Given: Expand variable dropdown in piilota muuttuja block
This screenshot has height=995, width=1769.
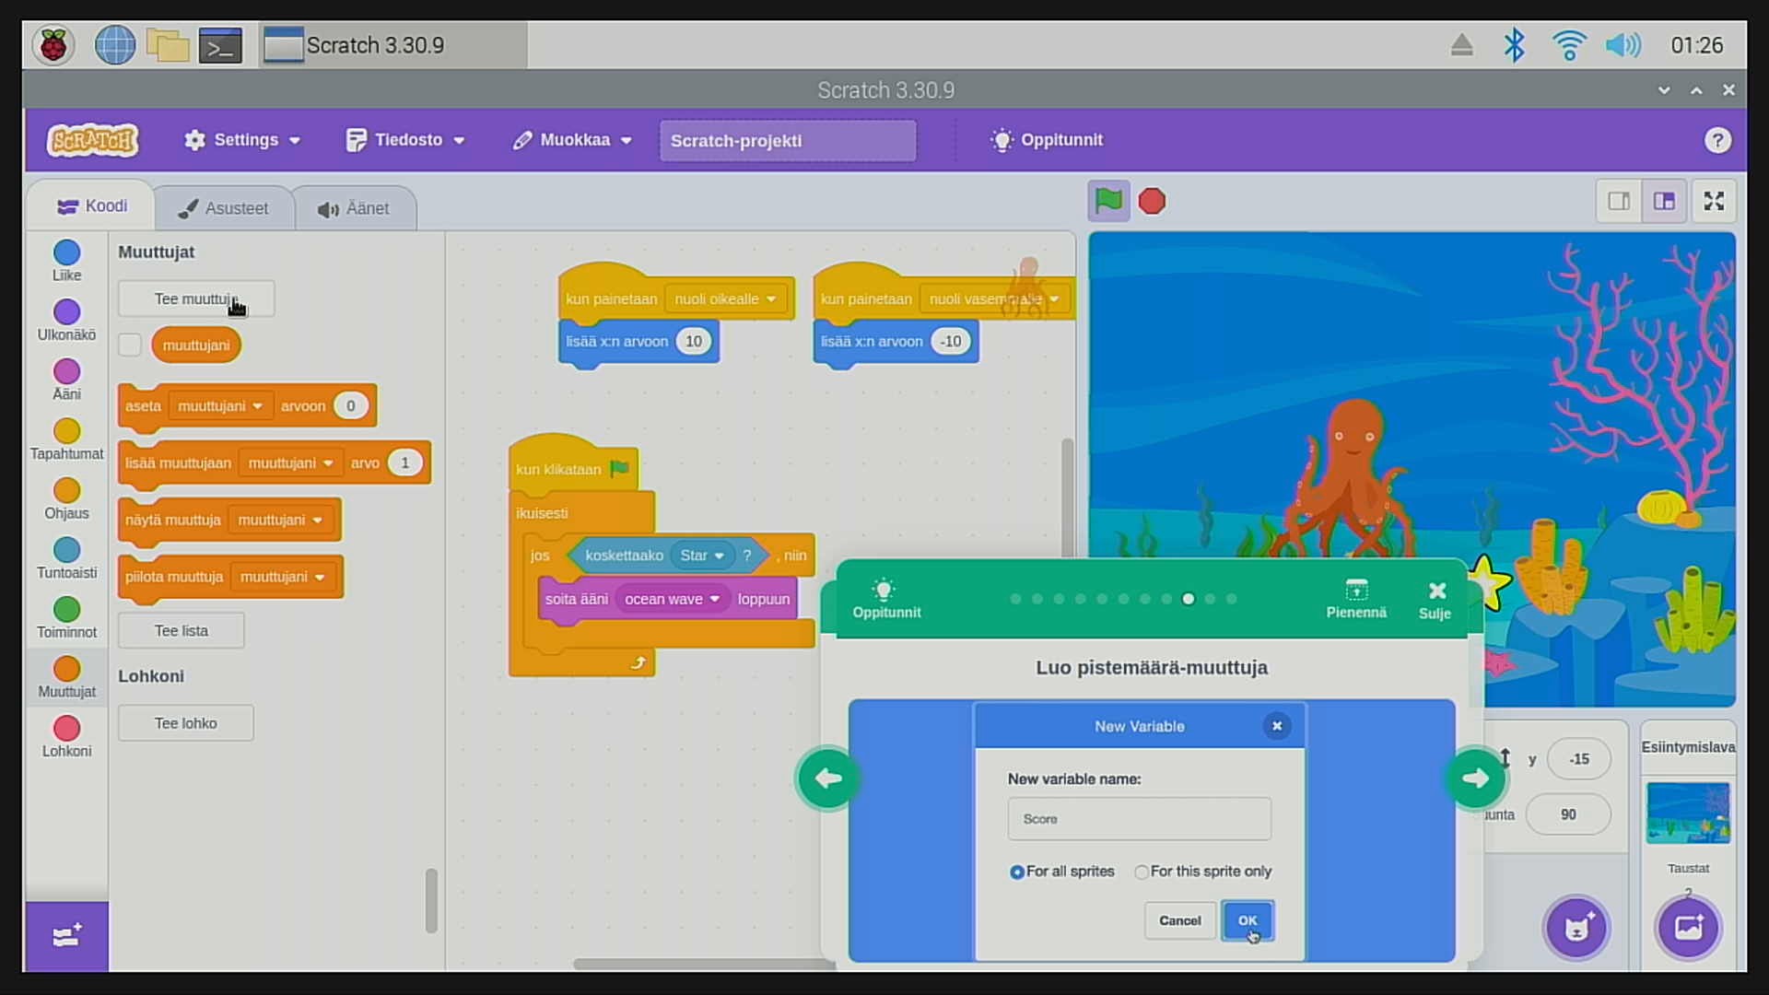Looking at the screenshot, I should tap(283, 578).
